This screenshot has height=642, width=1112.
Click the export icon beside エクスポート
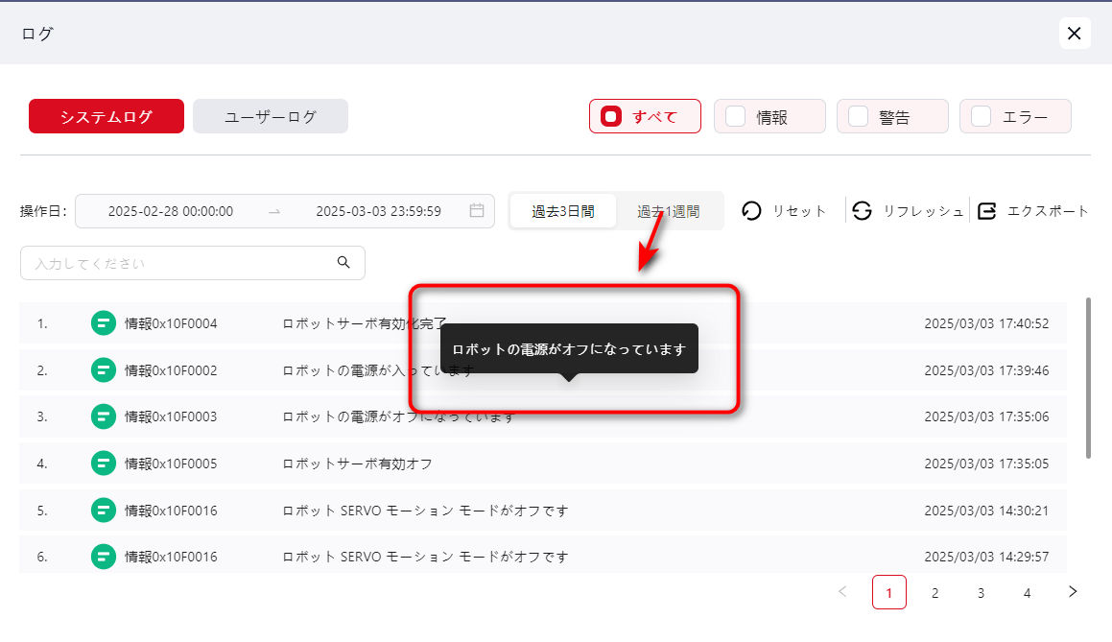986,211
